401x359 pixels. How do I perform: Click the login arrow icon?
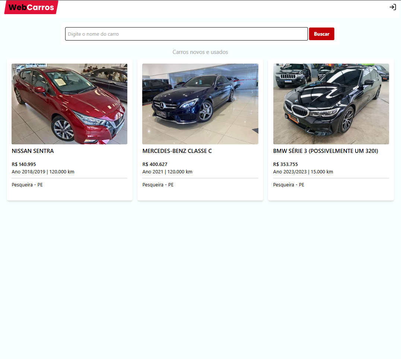coord(392,7)
